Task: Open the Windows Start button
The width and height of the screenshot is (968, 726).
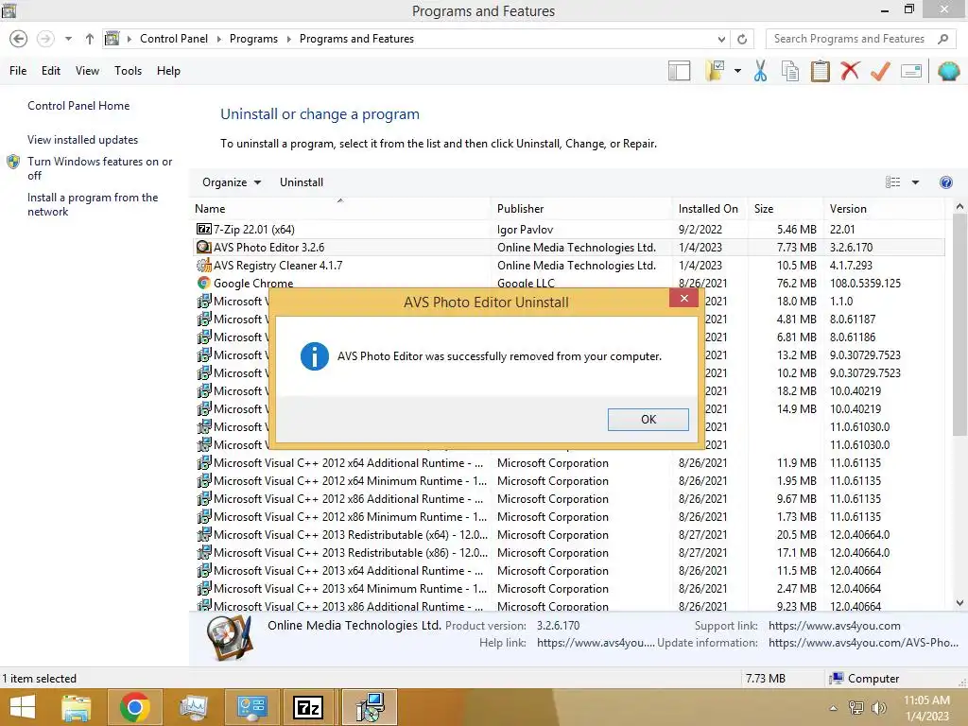Action: pos(23,707)
